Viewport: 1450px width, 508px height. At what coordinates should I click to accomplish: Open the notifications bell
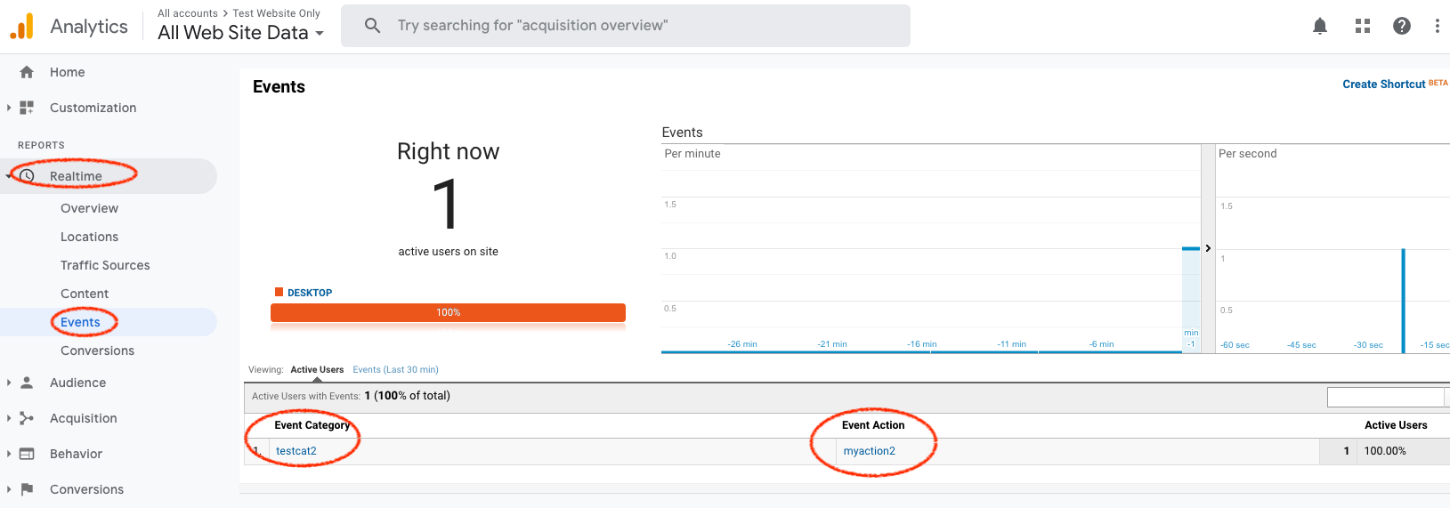(x=1320, y=26)
